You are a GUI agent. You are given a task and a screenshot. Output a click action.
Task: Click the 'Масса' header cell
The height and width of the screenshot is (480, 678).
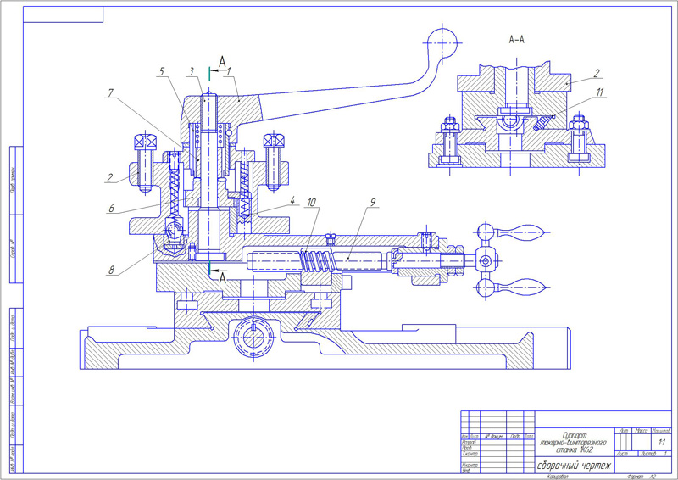click(641, 431)
